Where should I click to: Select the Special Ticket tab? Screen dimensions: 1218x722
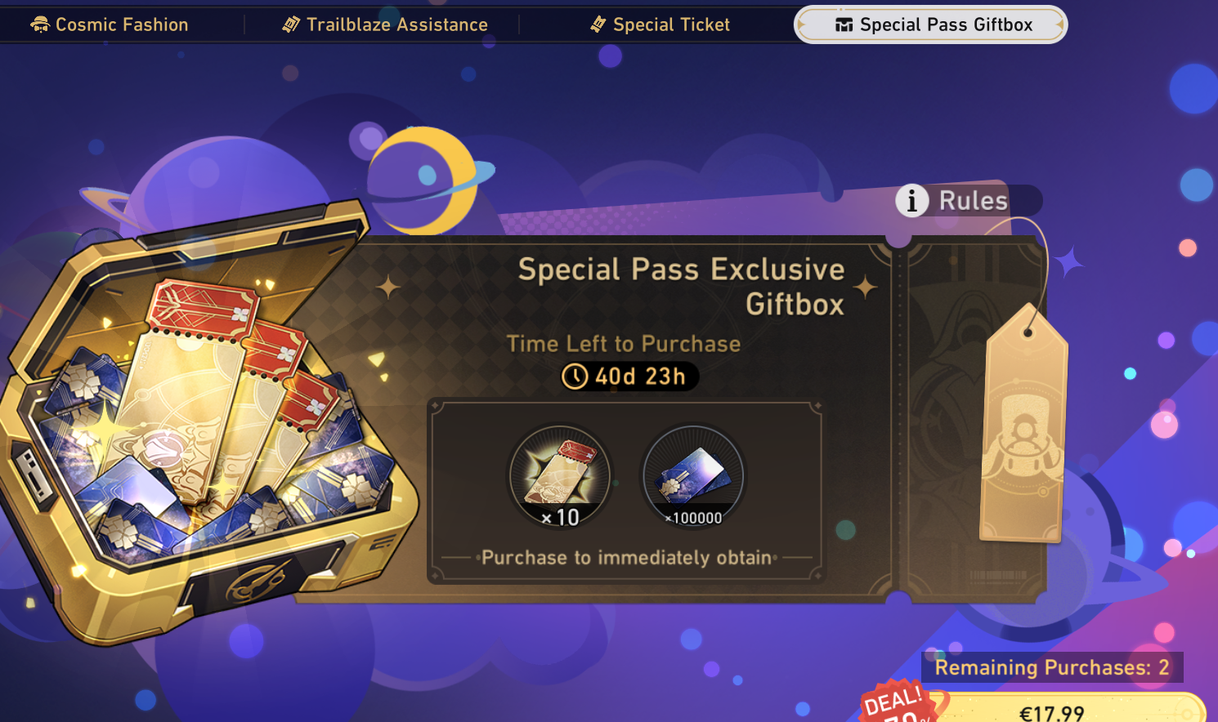click(x=660, y=25)
